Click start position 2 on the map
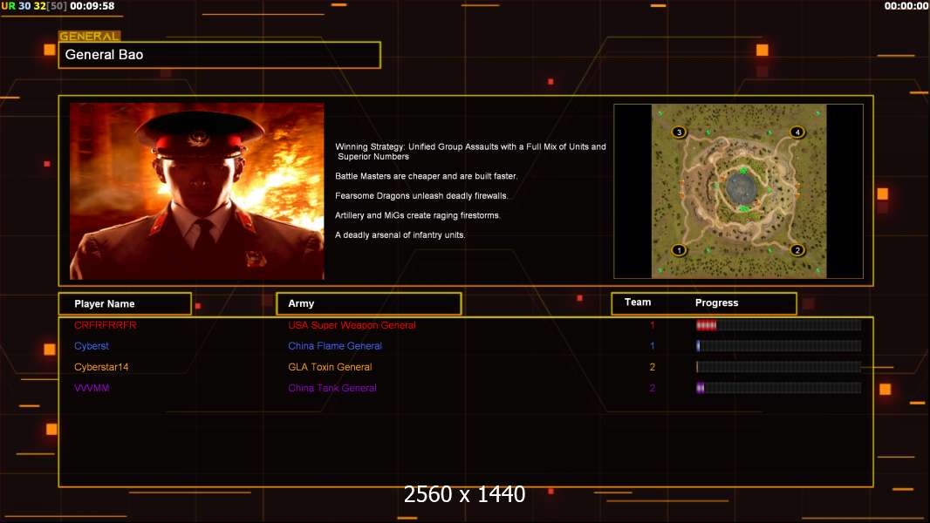 coord(797,250)
